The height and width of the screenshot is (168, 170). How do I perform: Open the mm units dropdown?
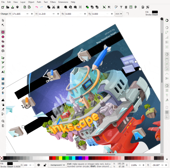pyautogui.click(x=119, y=14)
